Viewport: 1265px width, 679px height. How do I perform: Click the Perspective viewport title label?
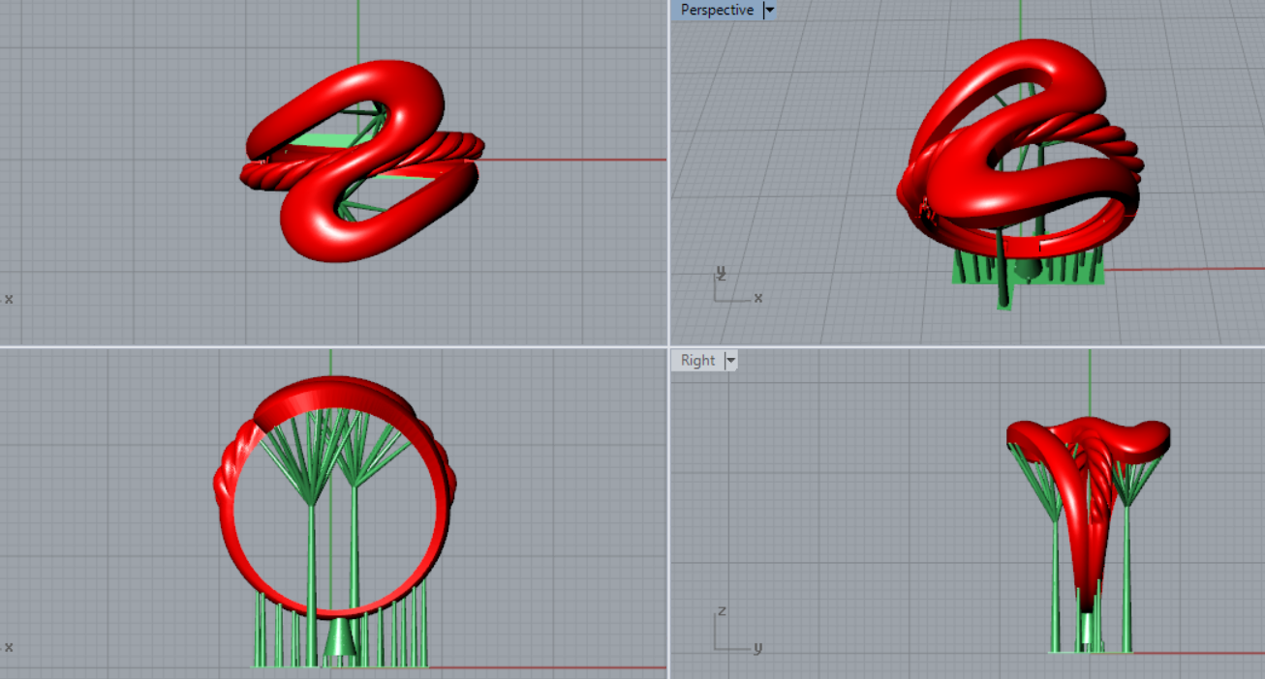(716, 10)
